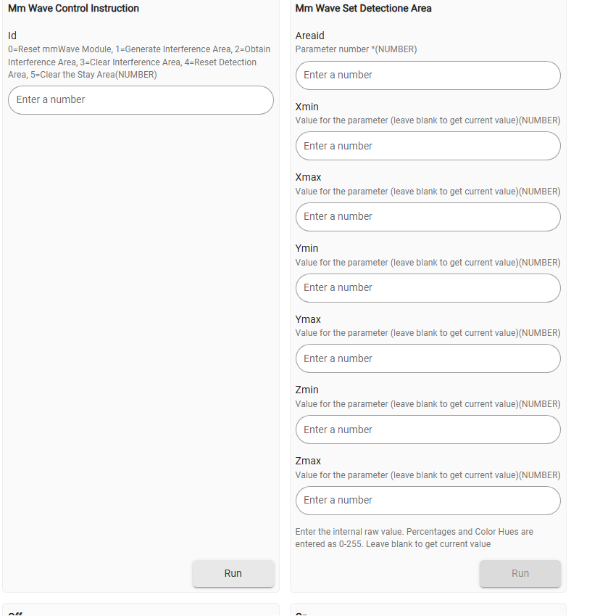Click the Xmax label text
600x616 pixels.
(x=309, y=177)
